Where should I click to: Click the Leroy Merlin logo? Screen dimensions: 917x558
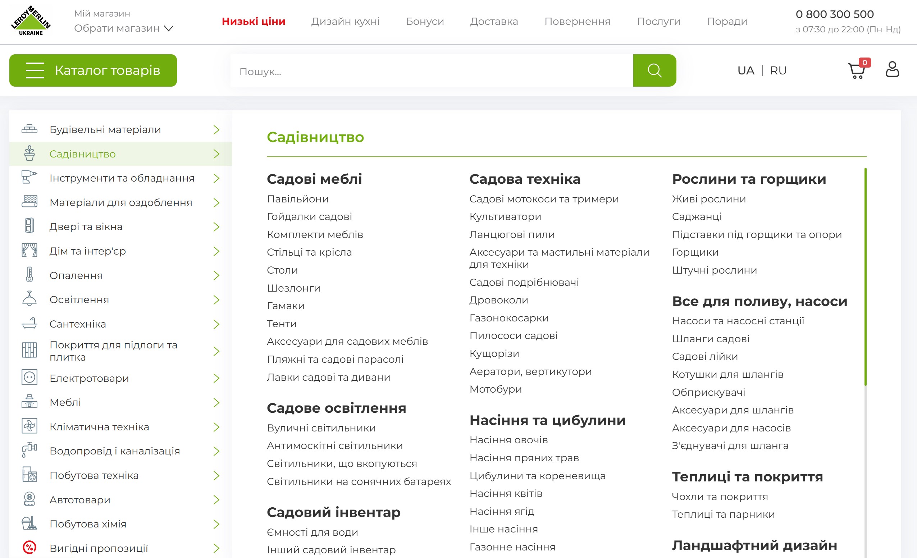point(31,21)
